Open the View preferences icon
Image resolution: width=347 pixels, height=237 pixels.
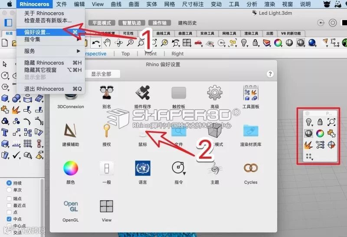pos(106,206)
